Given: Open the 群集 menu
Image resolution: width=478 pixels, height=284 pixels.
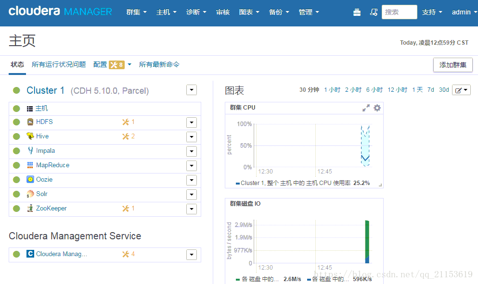Looking at the screenshot, I should click(x=136, y=12).
